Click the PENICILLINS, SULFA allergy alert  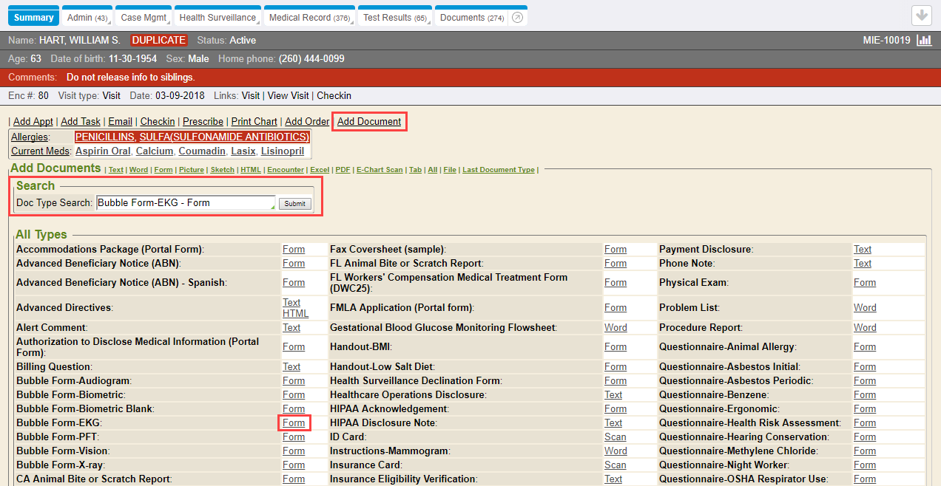192,137
